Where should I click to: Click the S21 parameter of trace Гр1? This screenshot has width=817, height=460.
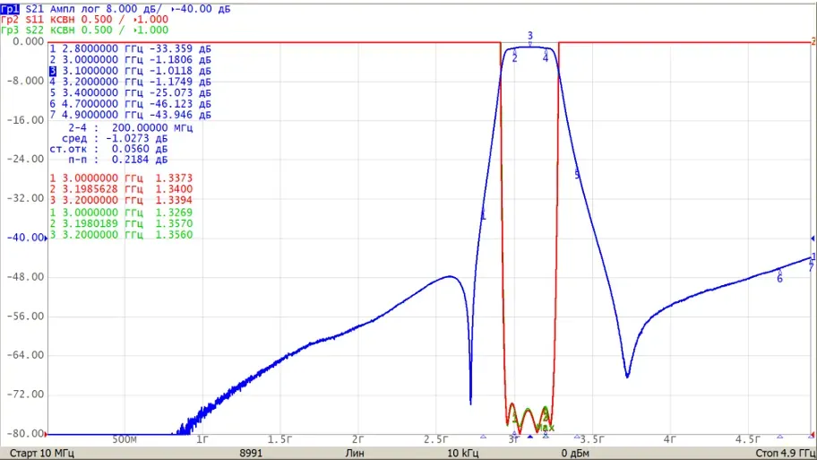point(34,9)
